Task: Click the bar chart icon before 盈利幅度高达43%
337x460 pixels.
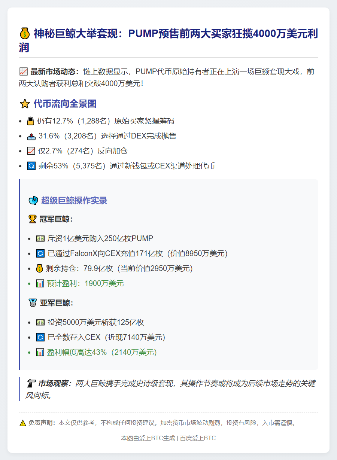Action: (x=40, y=352)
